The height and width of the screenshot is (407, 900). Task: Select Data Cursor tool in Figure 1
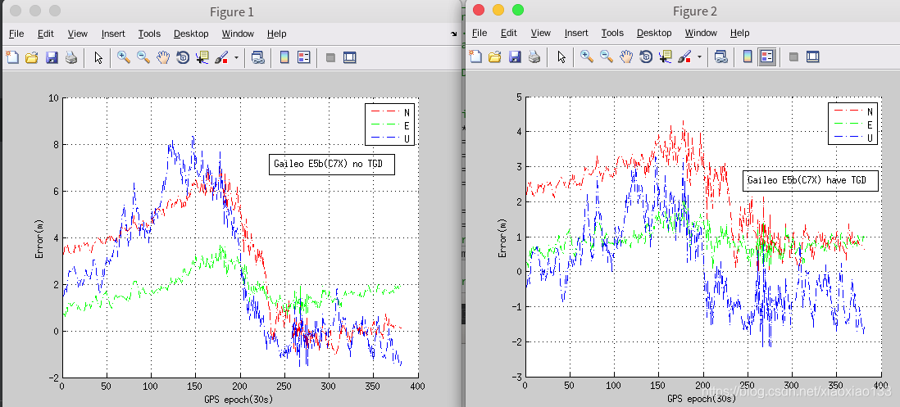tap(202, 57)
